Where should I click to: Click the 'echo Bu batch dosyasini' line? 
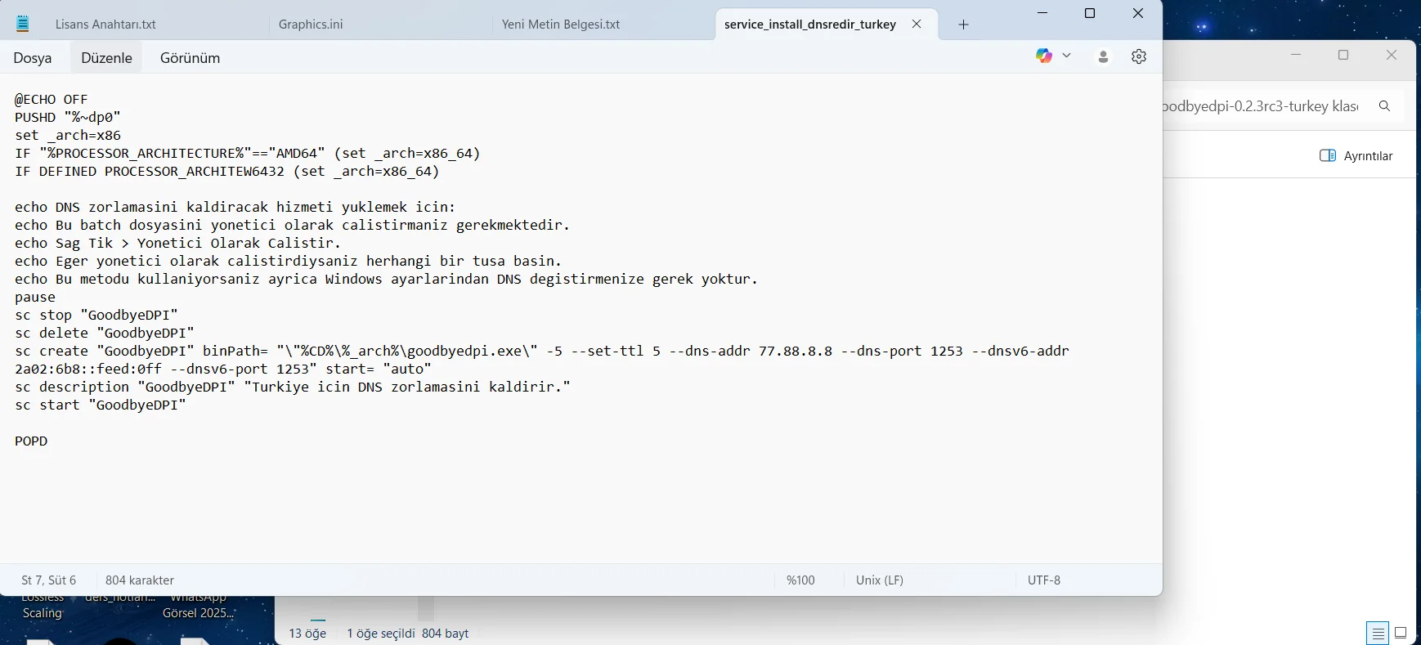point(293,226)
